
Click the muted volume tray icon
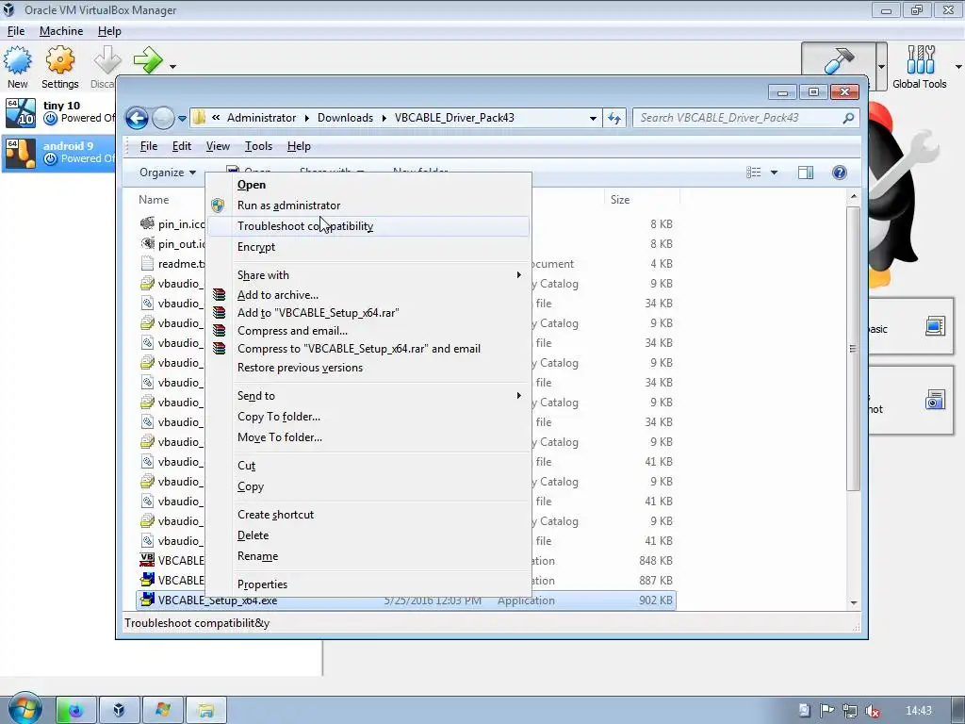[x=872, y=711]
